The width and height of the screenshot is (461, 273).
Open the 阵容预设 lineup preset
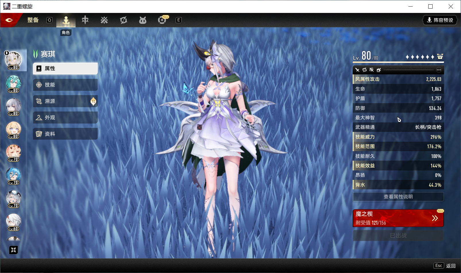440,20
